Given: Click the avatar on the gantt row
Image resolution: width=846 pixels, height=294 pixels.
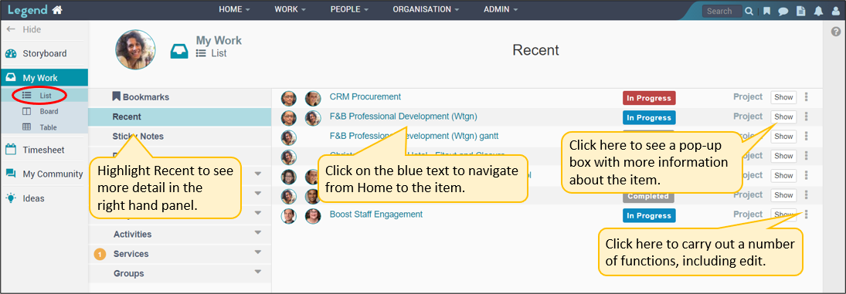Looking at the screenshot, I should point(289,138).
